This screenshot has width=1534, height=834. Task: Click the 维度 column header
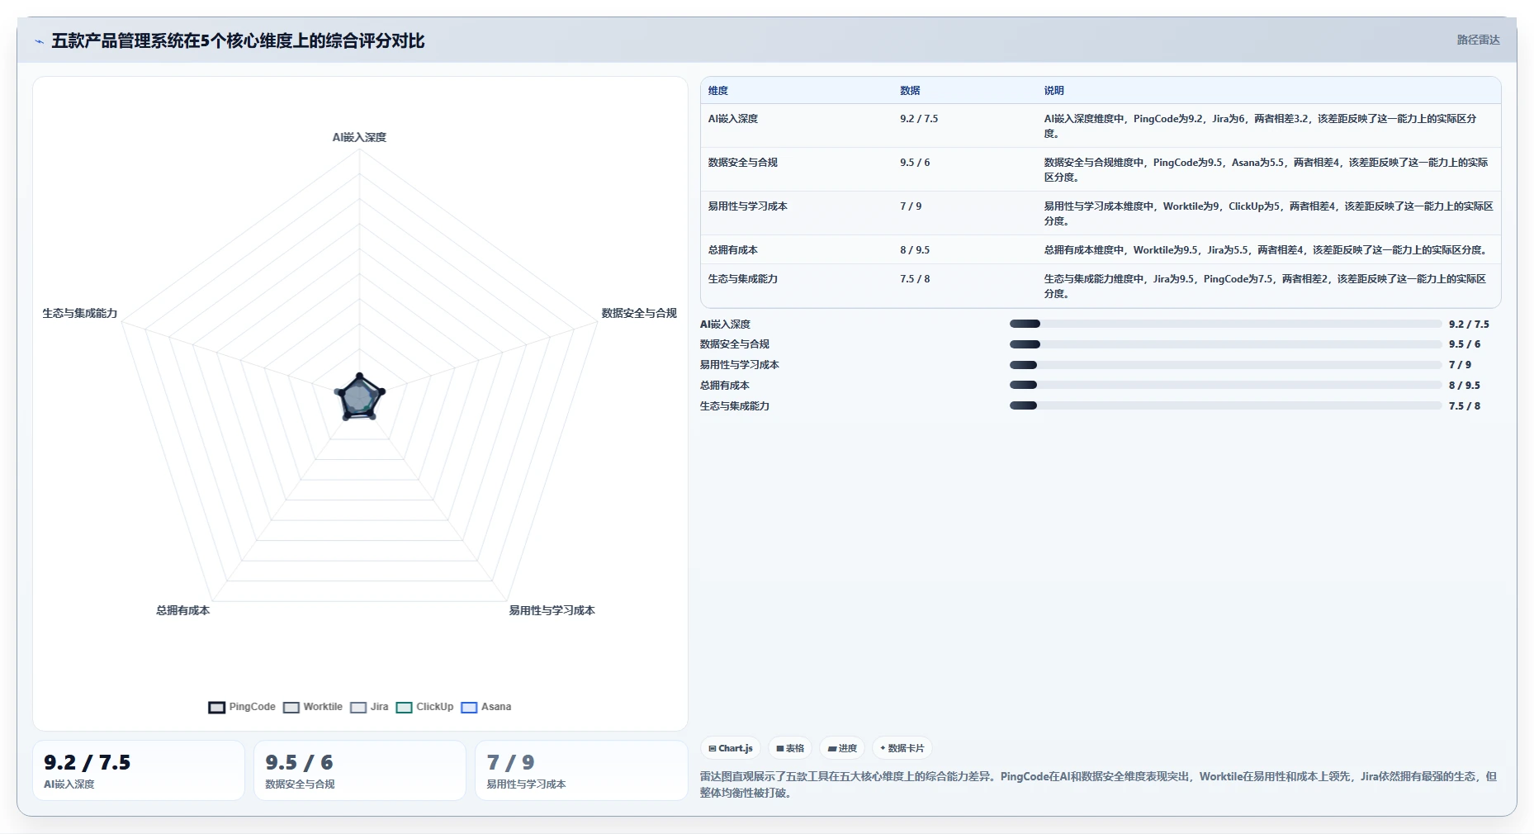718,91
